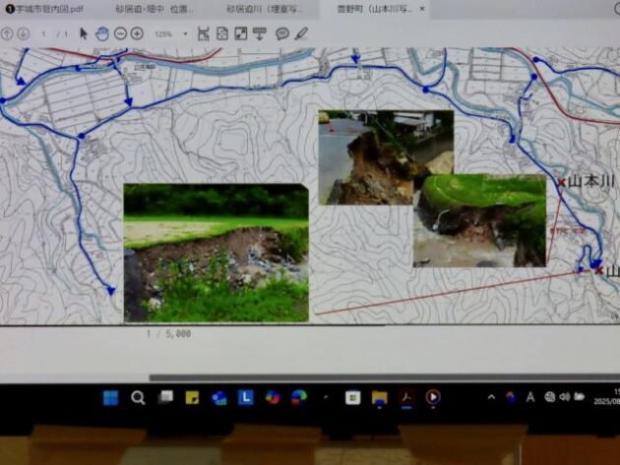
Task: Click the eroded field landslide photo
Action: (x=216, y=253)
